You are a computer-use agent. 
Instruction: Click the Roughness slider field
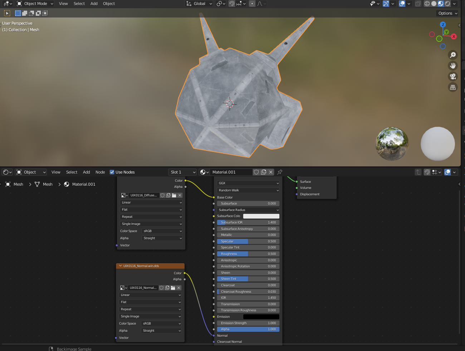pyautogui.click(x=248, y=254)
